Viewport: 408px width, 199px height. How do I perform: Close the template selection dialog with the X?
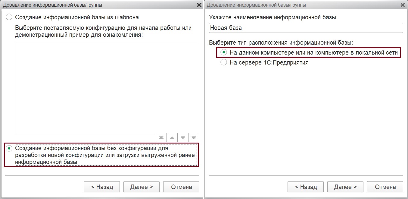point(199,5)
